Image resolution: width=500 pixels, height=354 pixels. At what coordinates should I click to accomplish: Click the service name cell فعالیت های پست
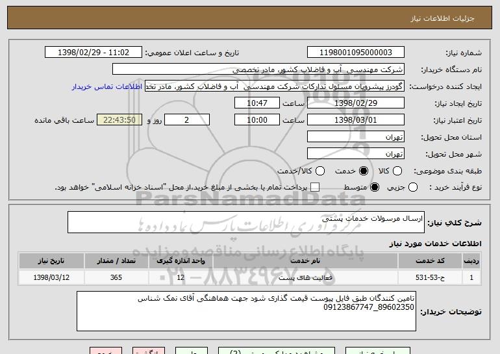pos(305,277)
